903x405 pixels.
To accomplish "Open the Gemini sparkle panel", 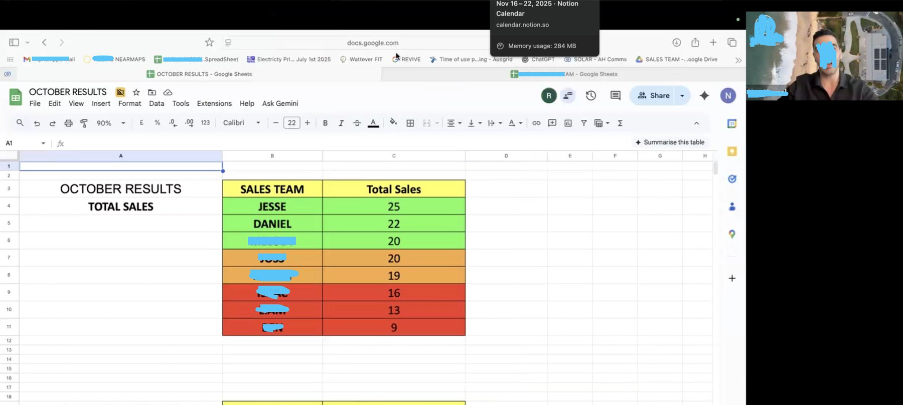I will [x=704, y=96].
